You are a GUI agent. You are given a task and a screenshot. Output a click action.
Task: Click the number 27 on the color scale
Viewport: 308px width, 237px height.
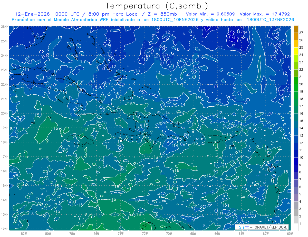301,33
